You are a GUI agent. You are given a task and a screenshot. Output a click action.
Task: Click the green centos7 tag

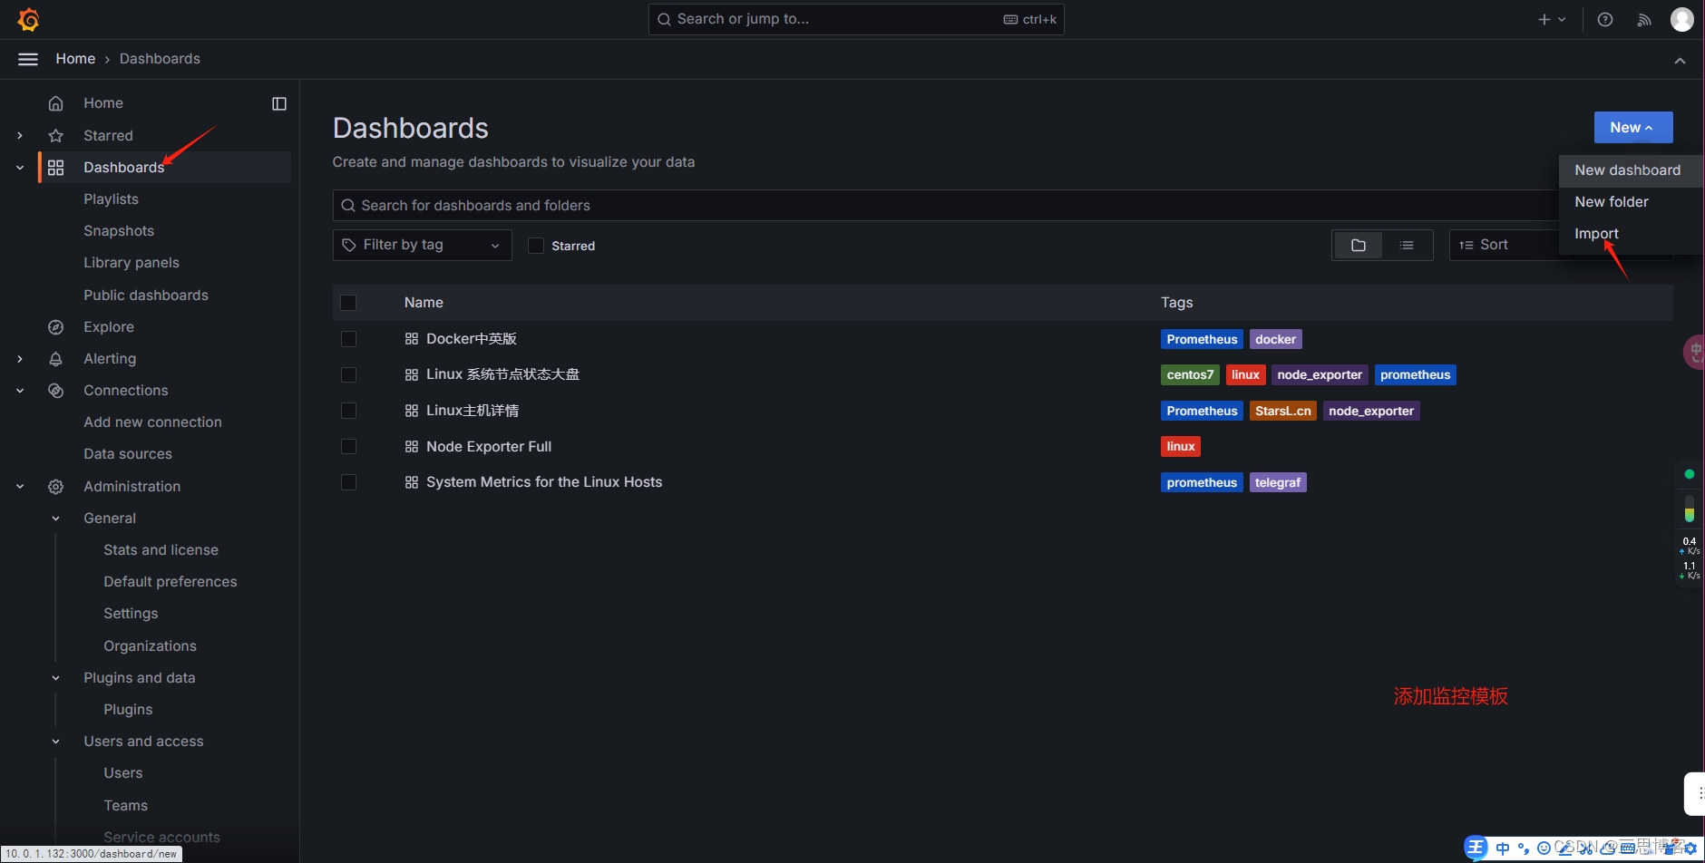coord(1190,375)
